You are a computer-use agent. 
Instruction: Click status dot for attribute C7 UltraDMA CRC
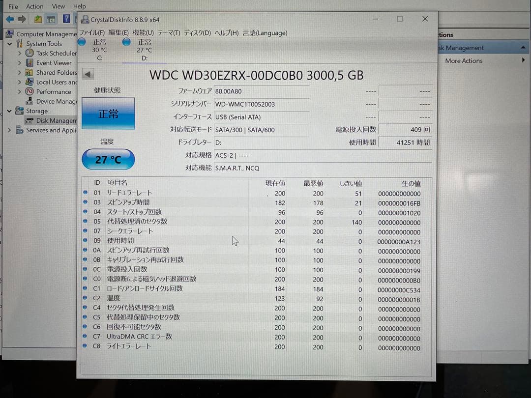click(85, 336)
